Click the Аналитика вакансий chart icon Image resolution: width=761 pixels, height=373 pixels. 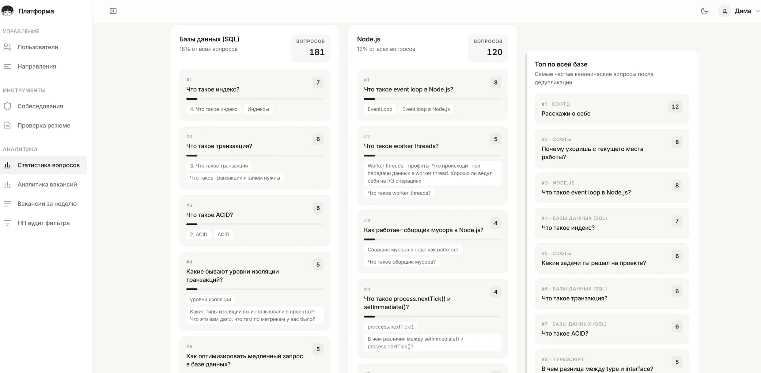tap(7, 184)
